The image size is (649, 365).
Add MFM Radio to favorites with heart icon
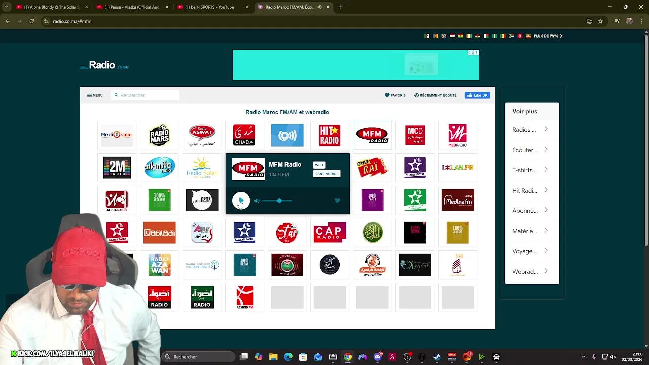337,201
